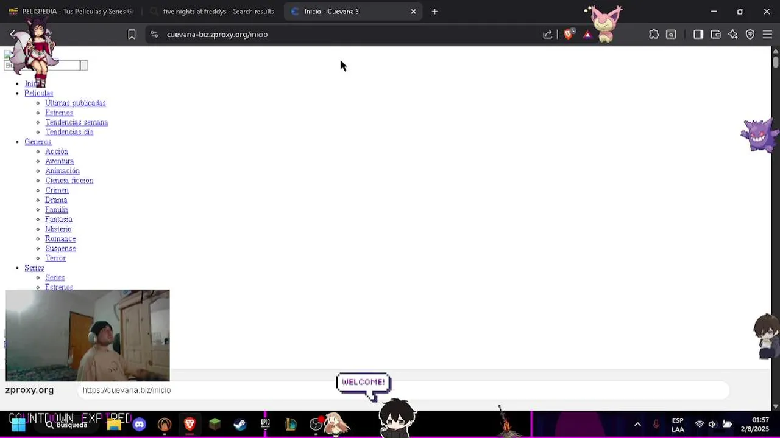Click the bookmark icon in the address bar
Viewport: 780px width, 438px height.
point(132,35)
